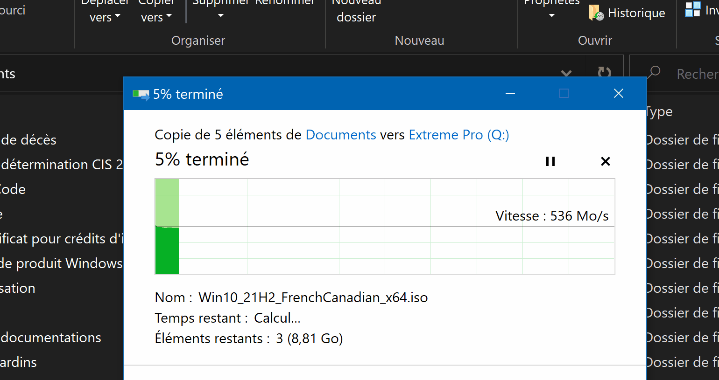This screenshot has width=719, height=380.
Task: Open the Documents source link
Action: 340,134
